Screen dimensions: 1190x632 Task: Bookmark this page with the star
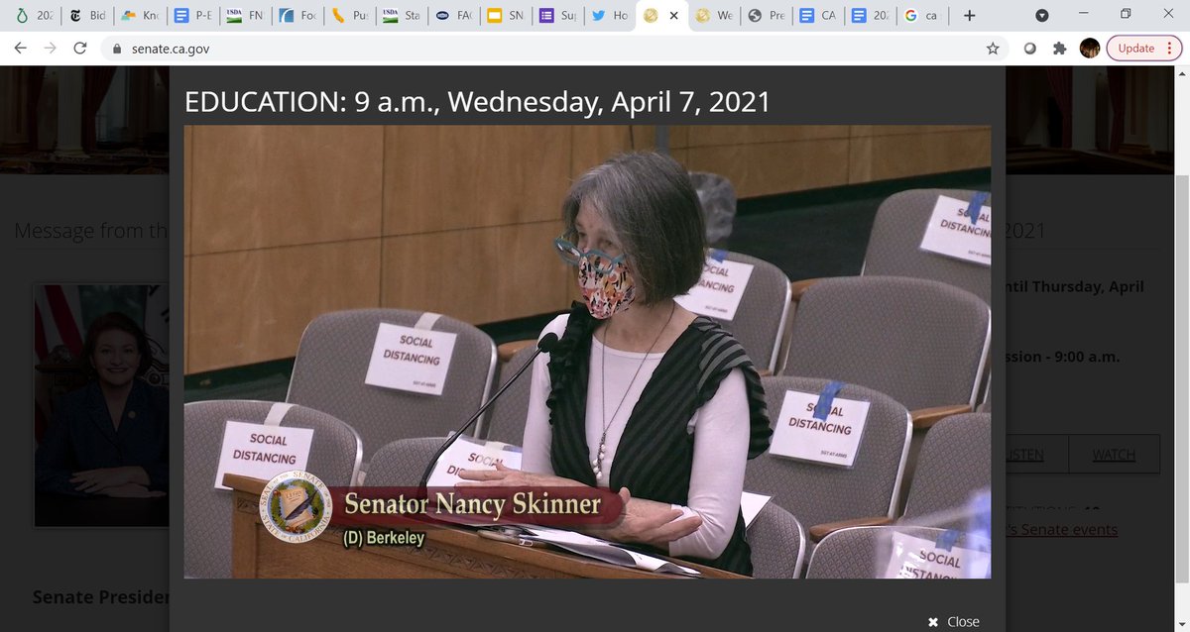[992, 48]
